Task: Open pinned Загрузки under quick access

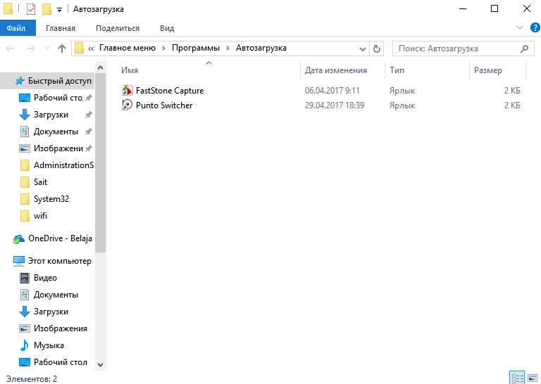Action: [54, 115]
